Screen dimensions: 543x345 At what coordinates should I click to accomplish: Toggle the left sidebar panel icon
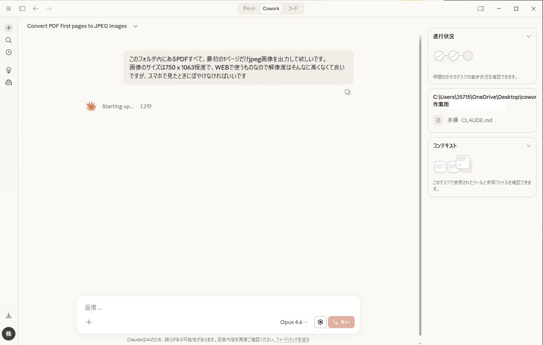[22, 9]
